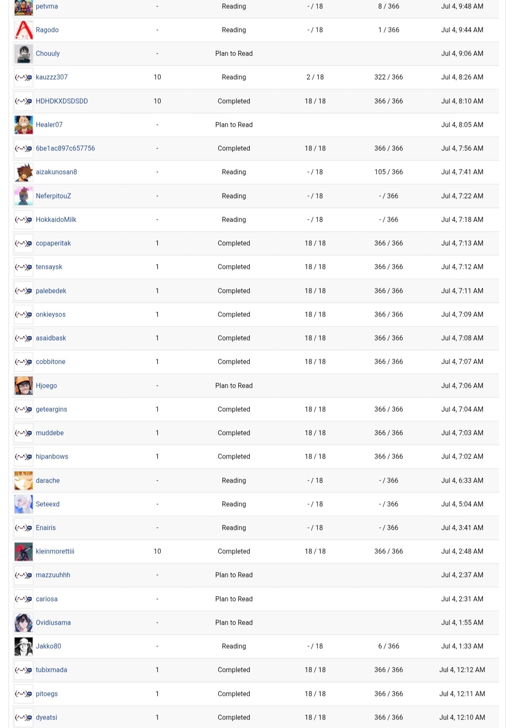506x728 pixels.
Task: Click Ovidiusama's anime avatar
Action: pyautogui.click(x=24, y=623)
